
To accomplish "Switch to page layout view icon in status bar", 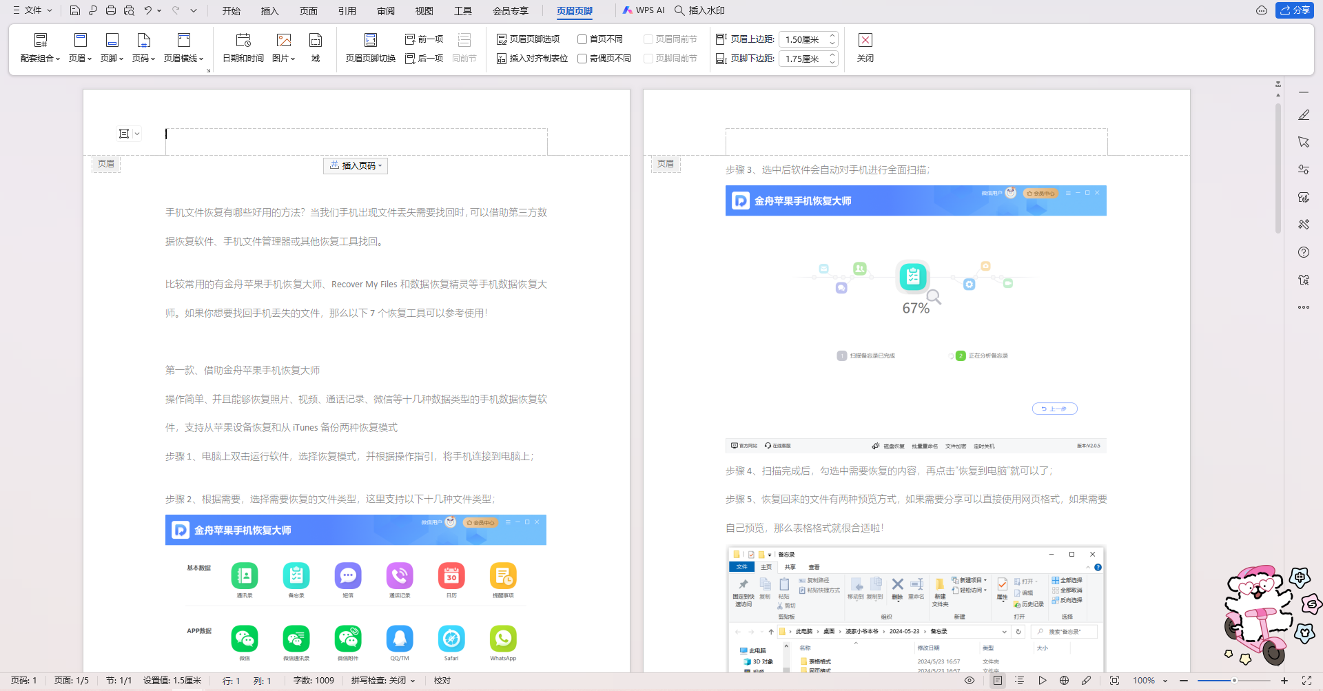I will pyautogui.click(x=998, y=681).
